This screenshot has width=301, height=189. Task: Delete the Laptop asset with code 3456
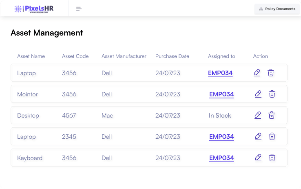[271, 73]
